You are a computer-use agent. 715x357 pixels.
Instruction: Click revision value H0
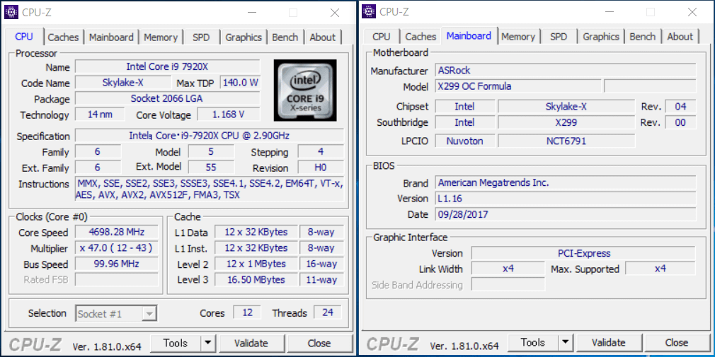pyautogui.click(x=321, y=167)
